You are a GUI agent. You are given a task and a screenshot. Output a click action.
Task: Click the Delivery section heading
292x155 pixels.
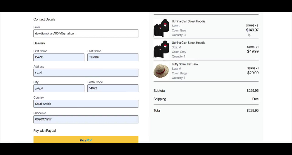pos(39,43)
